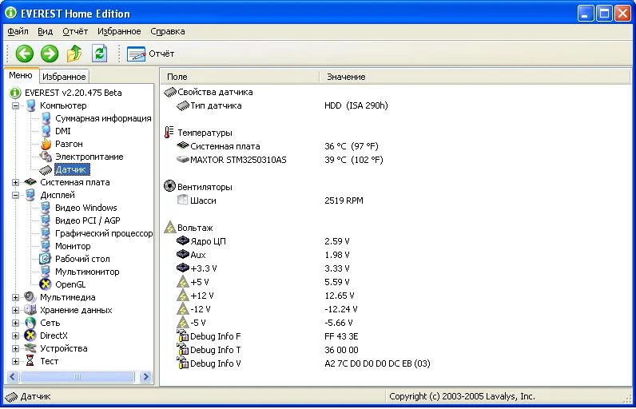Click the Вольтаж warning icon
The width and height of the screenshot is (636, 409).
point(169,228)
